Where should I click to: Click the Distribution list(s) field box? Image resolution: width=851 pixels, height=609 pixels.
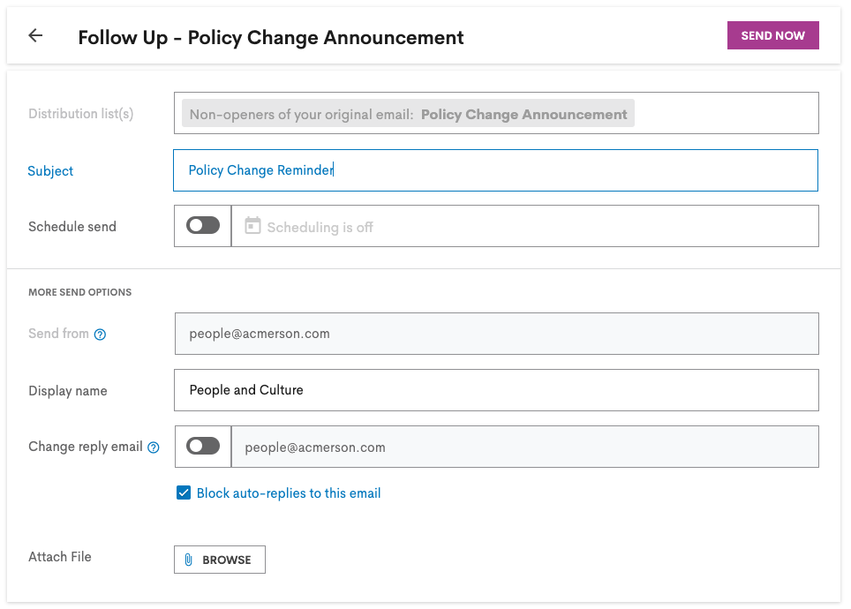pyautogui.click(x=496, y=113)
